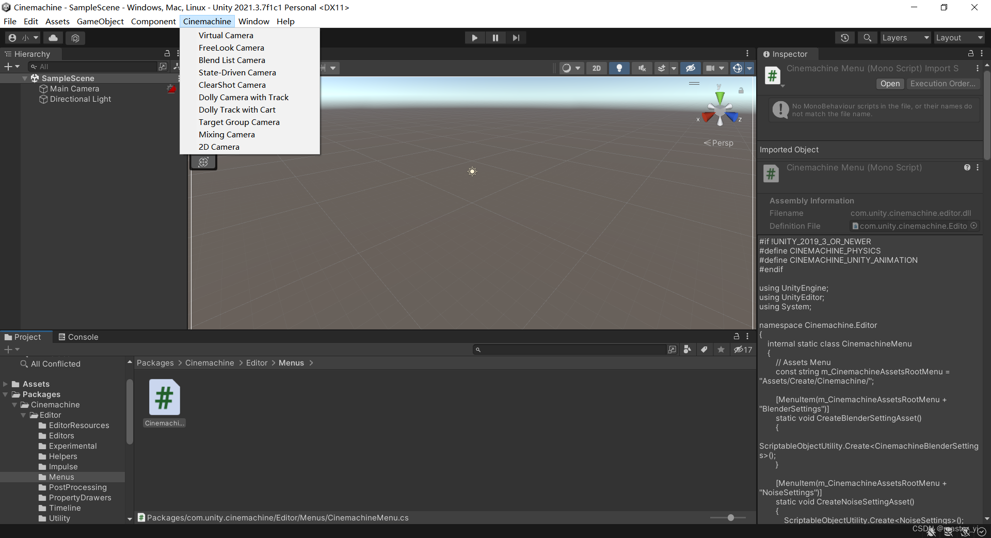The width and height of the screenshot is (991, 538).
Task: Mute scene audio in the Scene toolbar
Action: coord(642,68)
